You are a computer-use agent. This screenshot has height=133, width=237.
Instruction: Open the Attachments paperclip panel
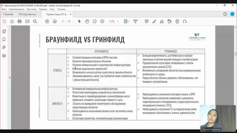[x=4, y=47]
